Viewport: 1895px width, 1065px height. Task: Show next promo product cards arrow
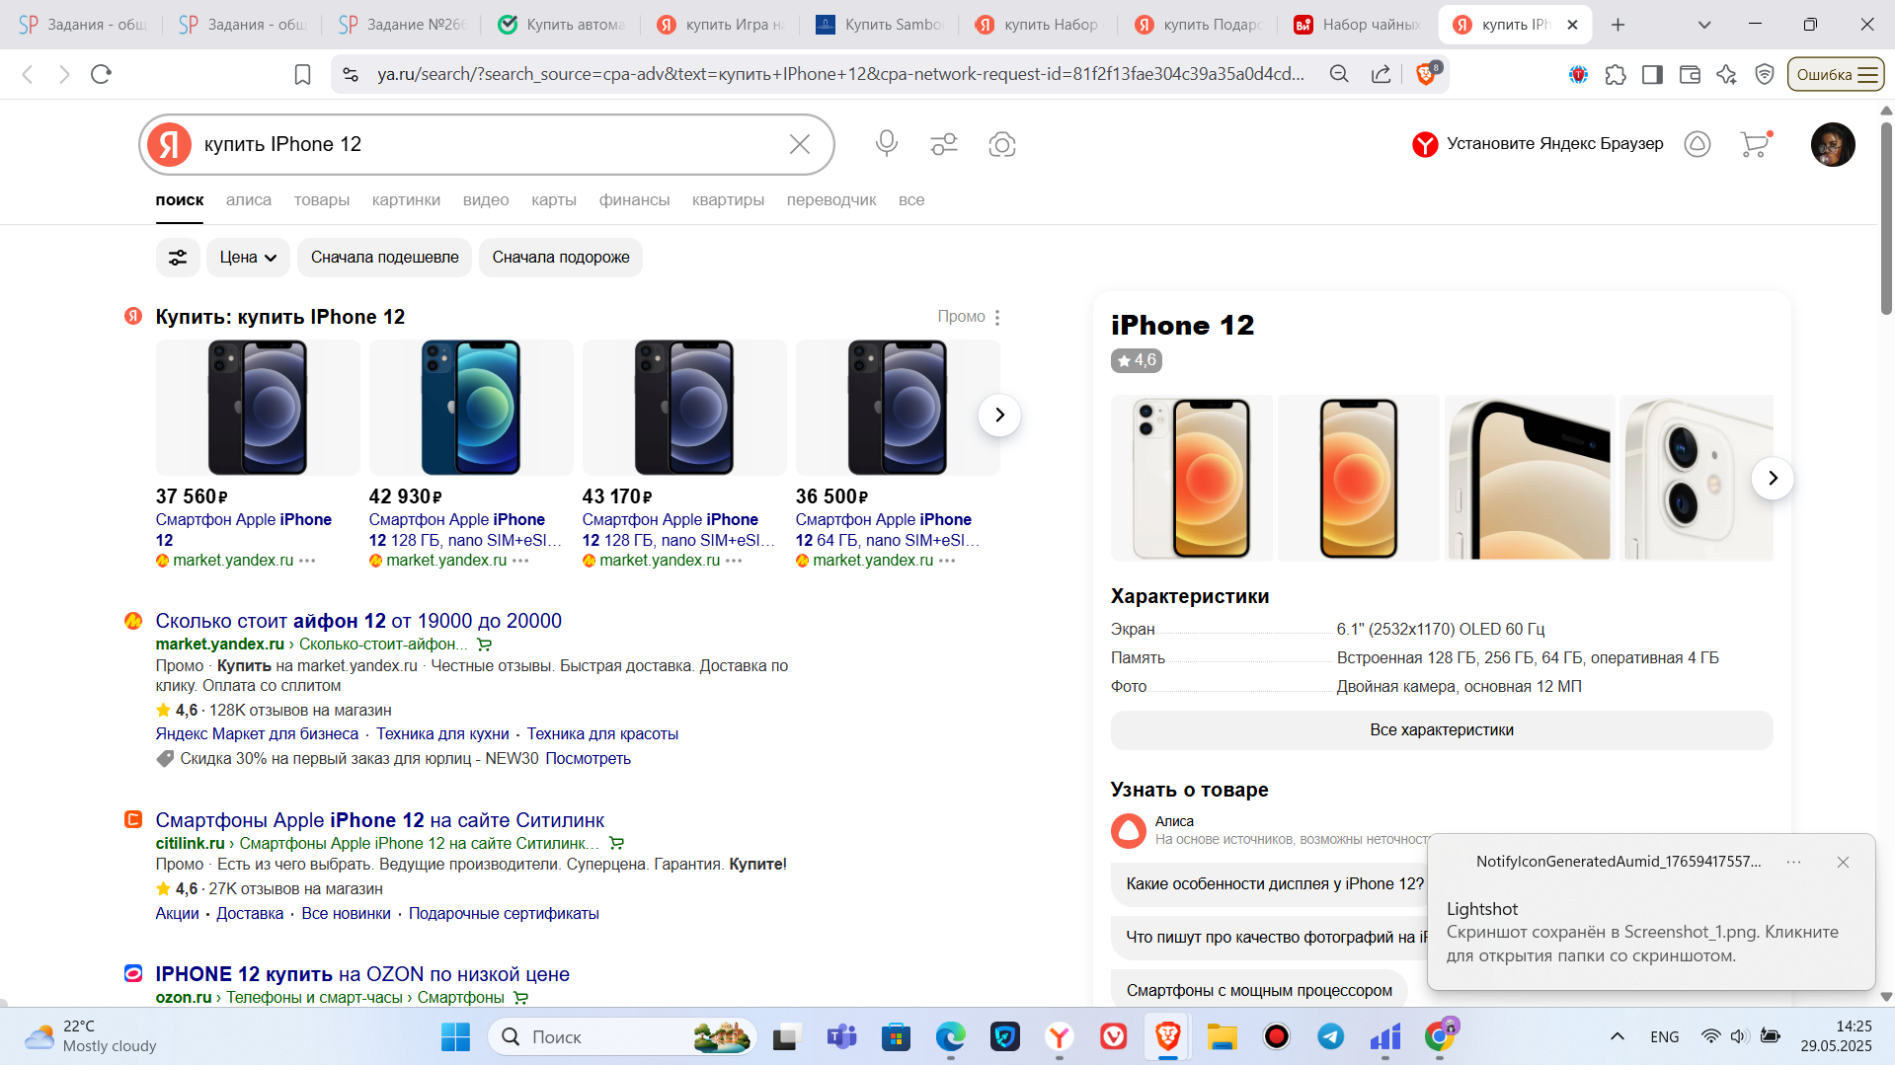tap(999, 415)
